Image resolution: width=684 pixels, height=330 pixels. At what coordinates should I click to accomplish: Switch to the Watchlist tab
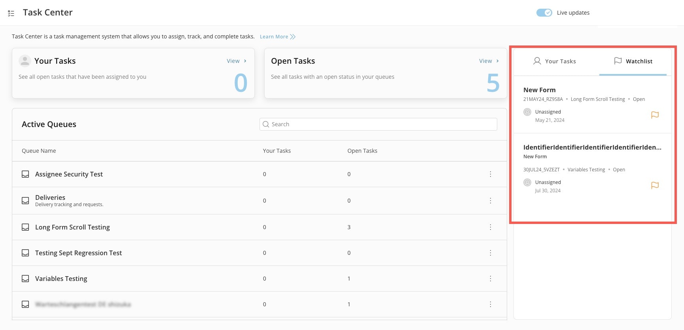(633, 61)
